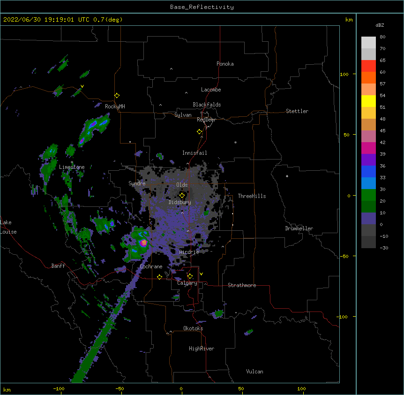Select the magenta swatch in the dBZ legend
Screen dimensions: 404x395
coord(368,148)
